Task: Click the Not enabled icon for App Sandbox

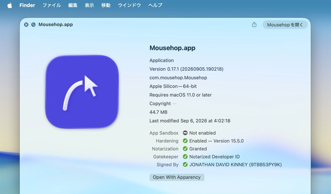Action: point(185,133)
